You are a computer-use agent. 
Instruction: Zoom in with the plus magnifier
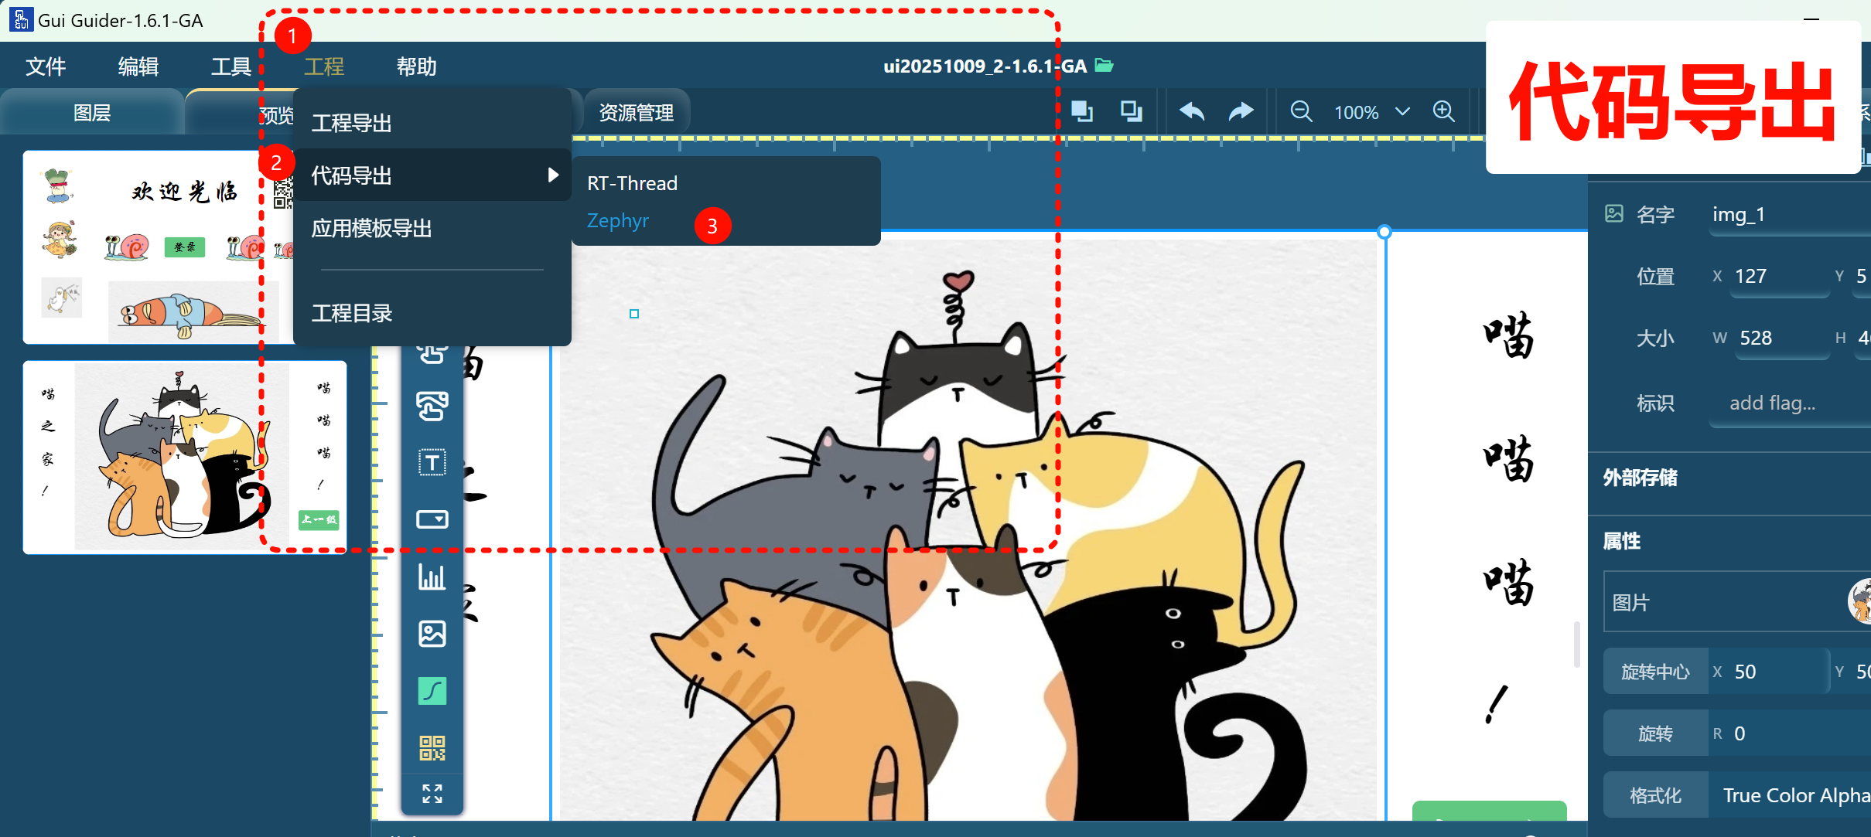1443,111
